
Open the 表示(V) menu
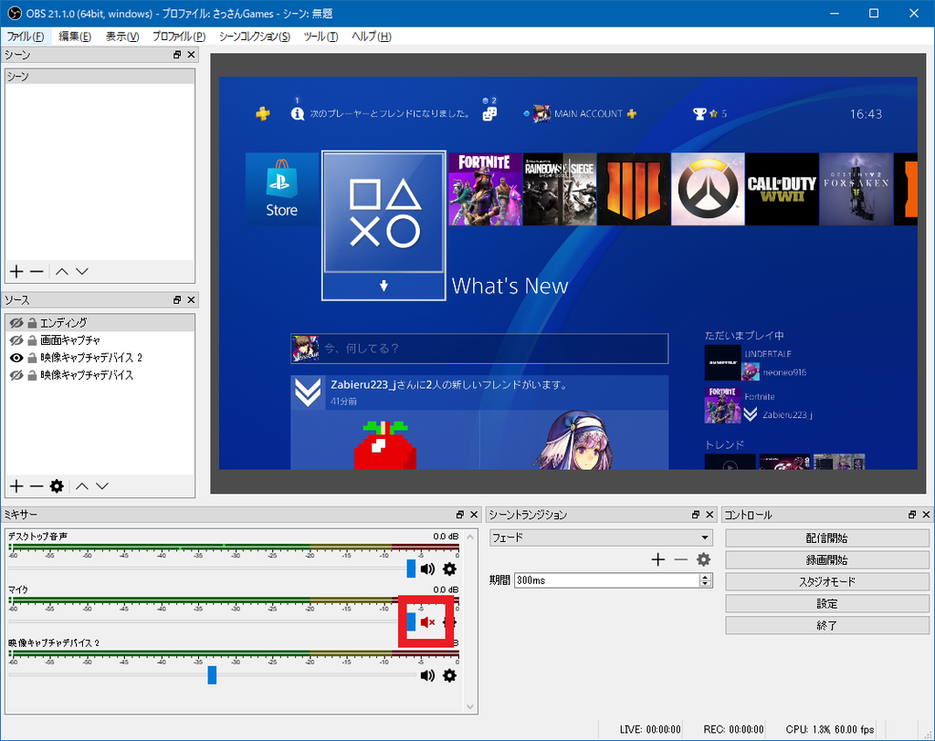coord(122,37)
